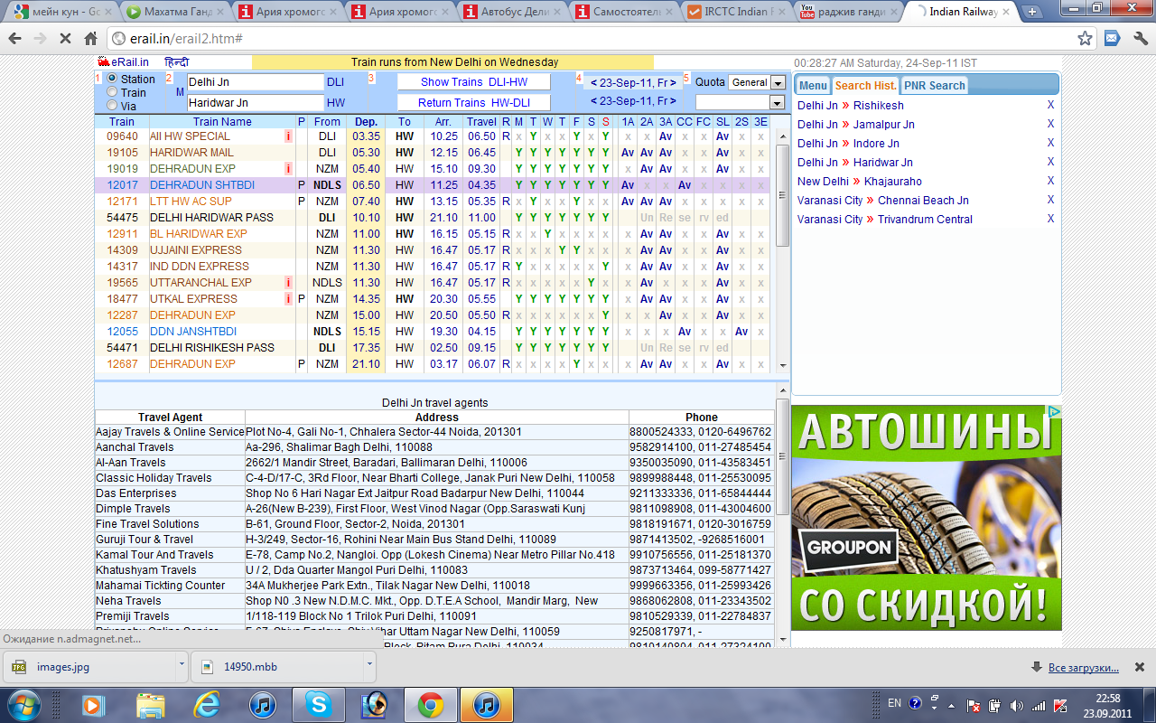Image resolution: width=1156 pixels, height=723 pixels.
Task: Remove Delhi Jn » Rishikesh history entry
Action: click(x=1050, y=106)
